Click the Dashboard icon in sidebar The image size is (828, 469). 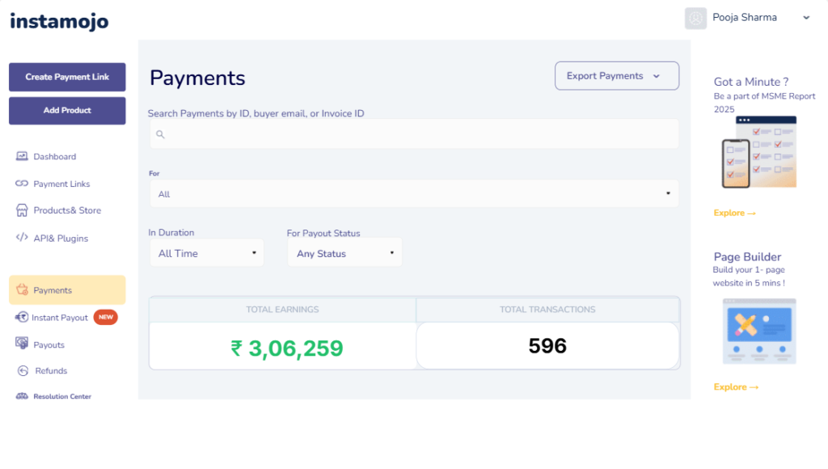(x=22, y=156)
